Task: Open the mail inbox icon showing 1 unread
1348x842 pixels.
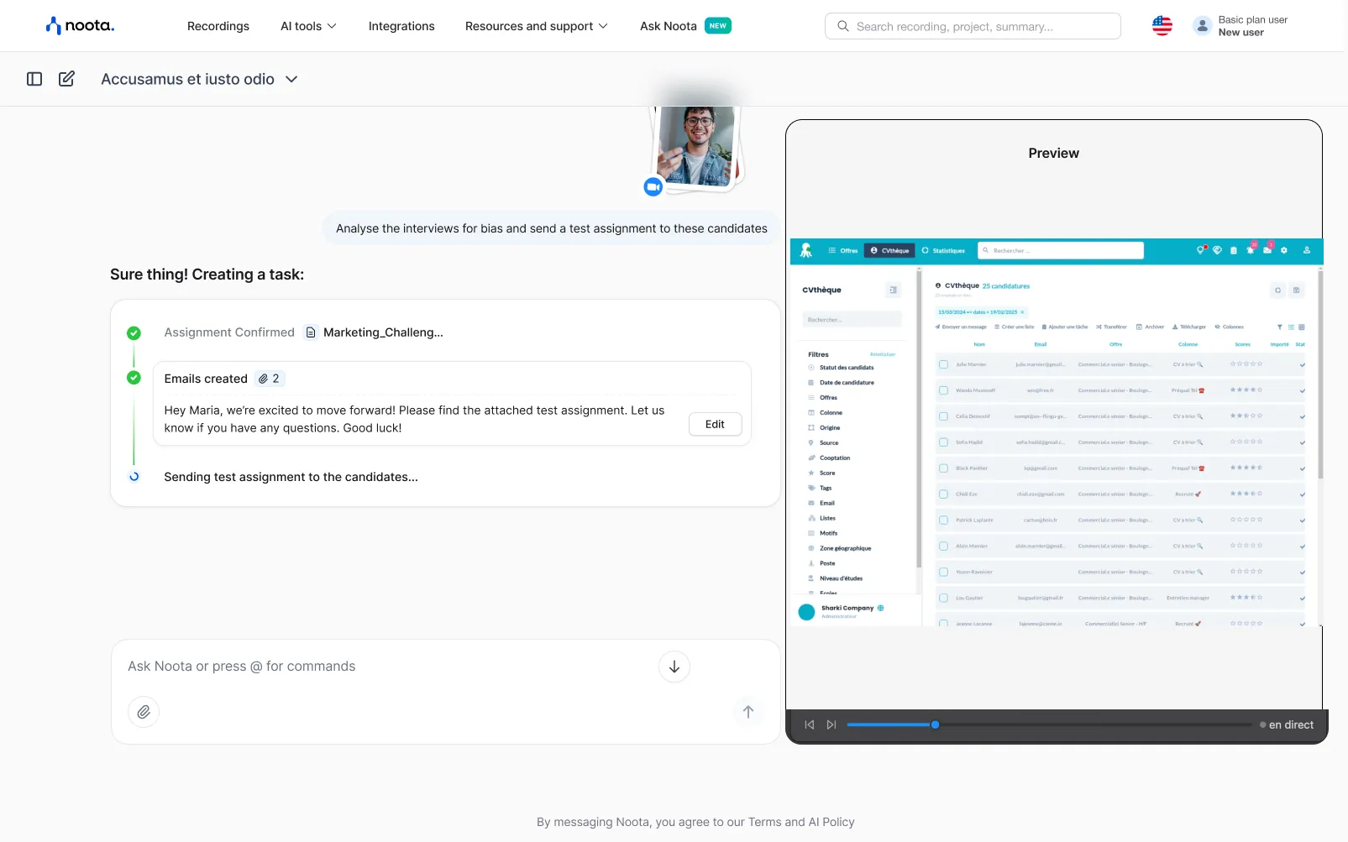Action: click(1267, 250)
